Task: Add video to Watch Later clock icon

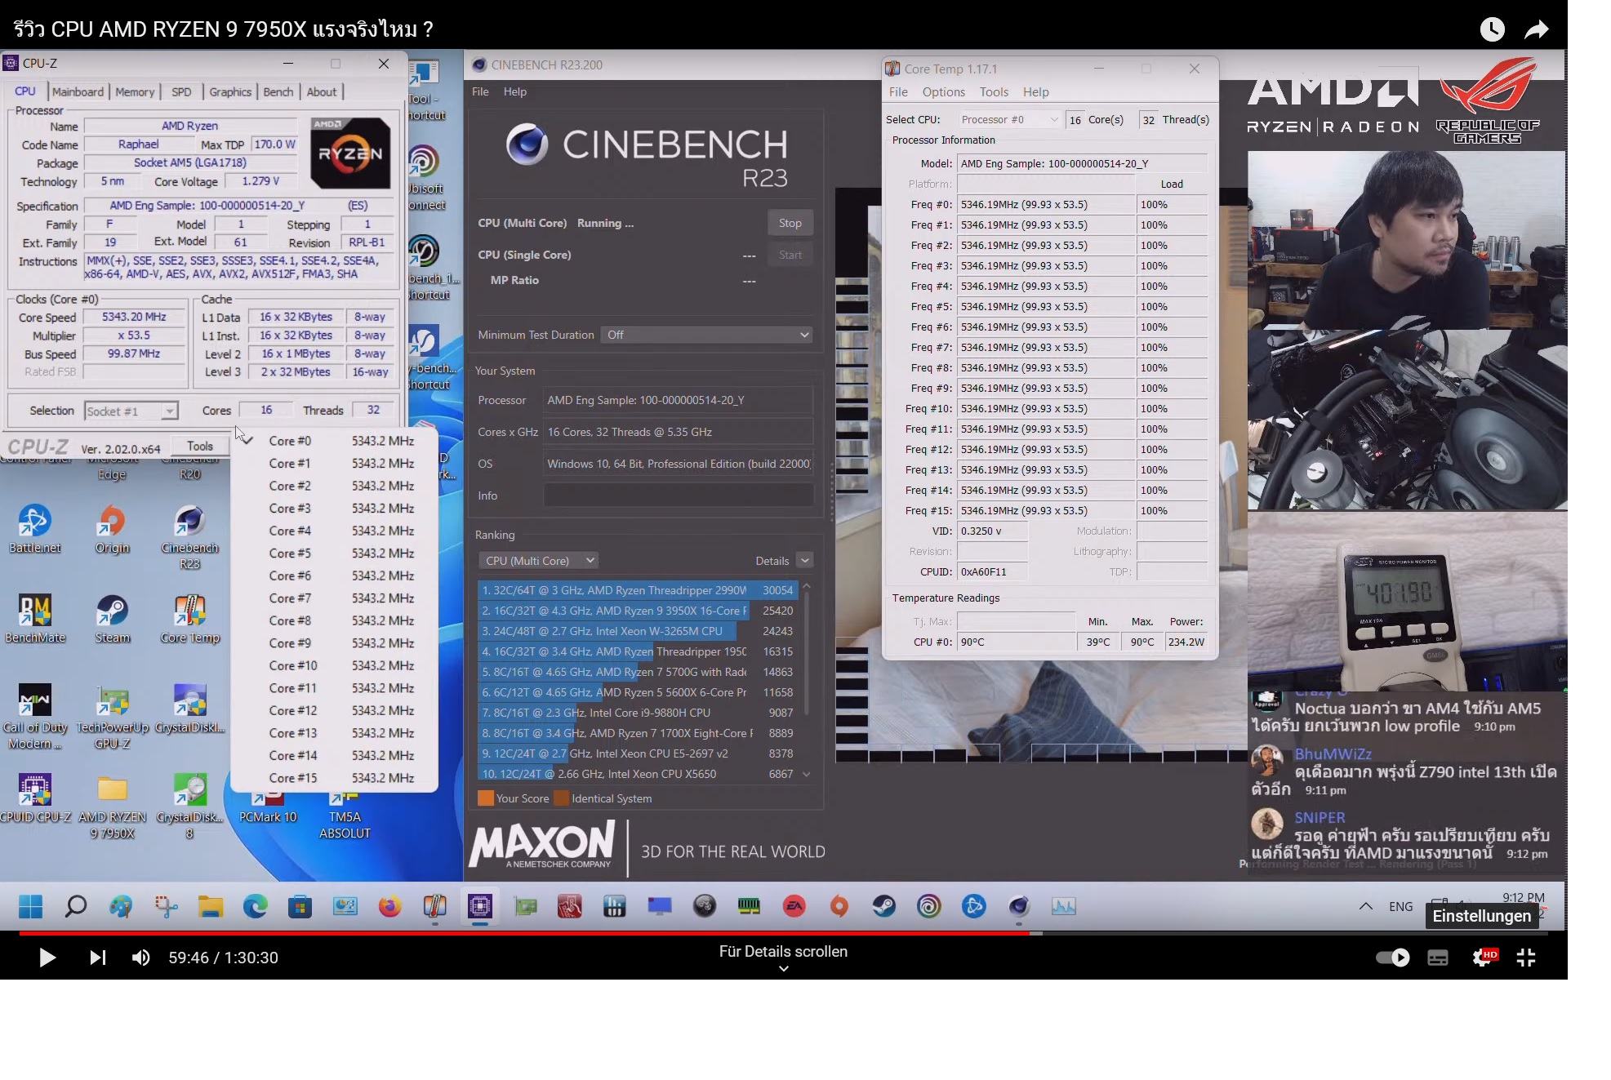Action: (1492, 29)
